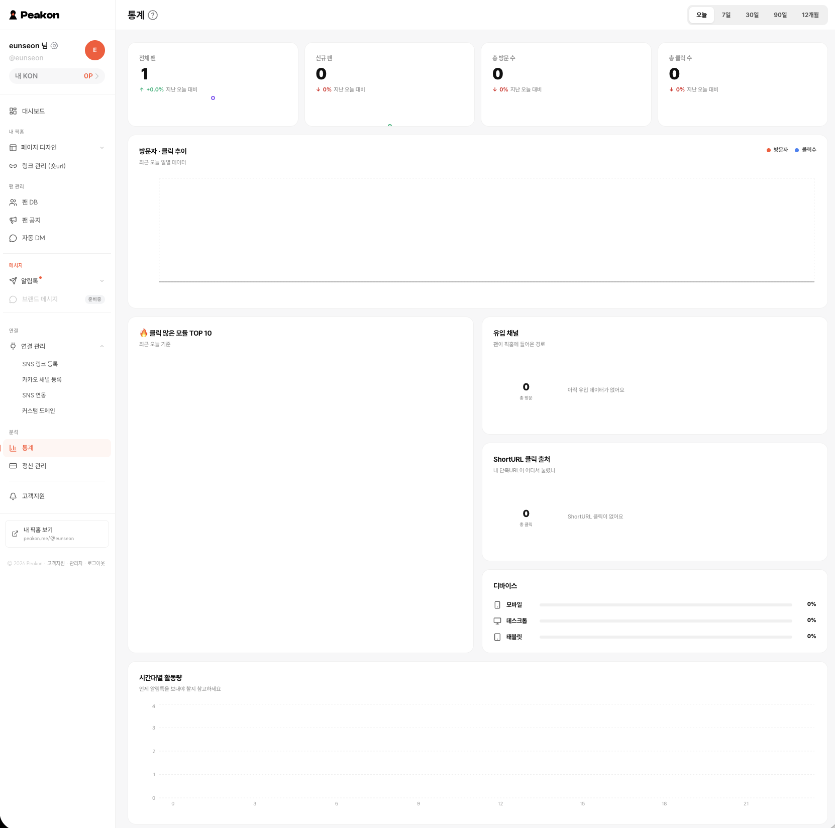Open SNS 연동 submenu item

34,395
